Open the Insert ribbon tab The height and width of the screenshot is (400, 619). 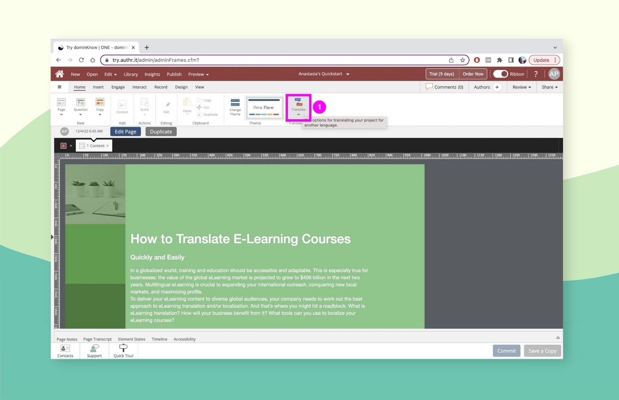[x=98, y=87]
